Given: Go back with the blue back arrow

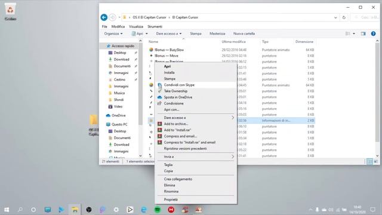Looking at the screenshot, I should pos(104,17).
